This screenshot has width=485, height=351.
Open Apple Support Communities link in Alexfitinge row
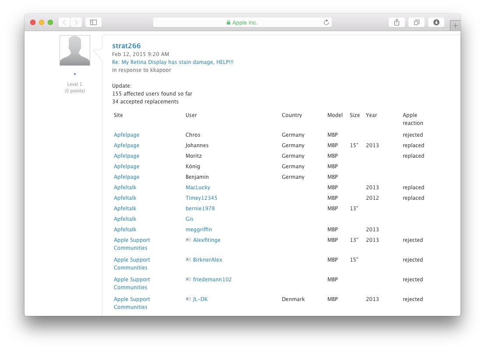[132, 244]
